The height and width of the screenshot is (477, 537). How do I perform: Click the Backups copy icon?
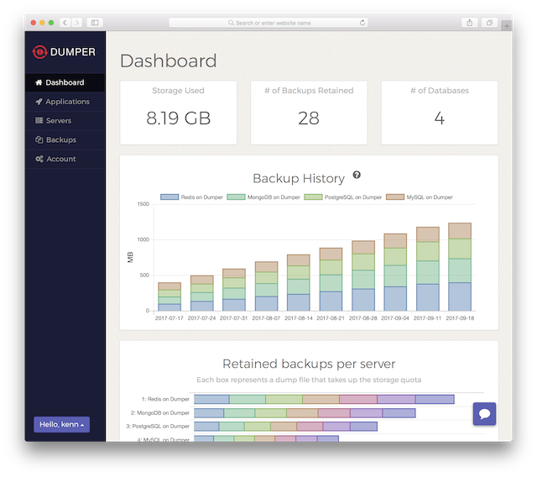pyautogui.click(x=39, y=139)
